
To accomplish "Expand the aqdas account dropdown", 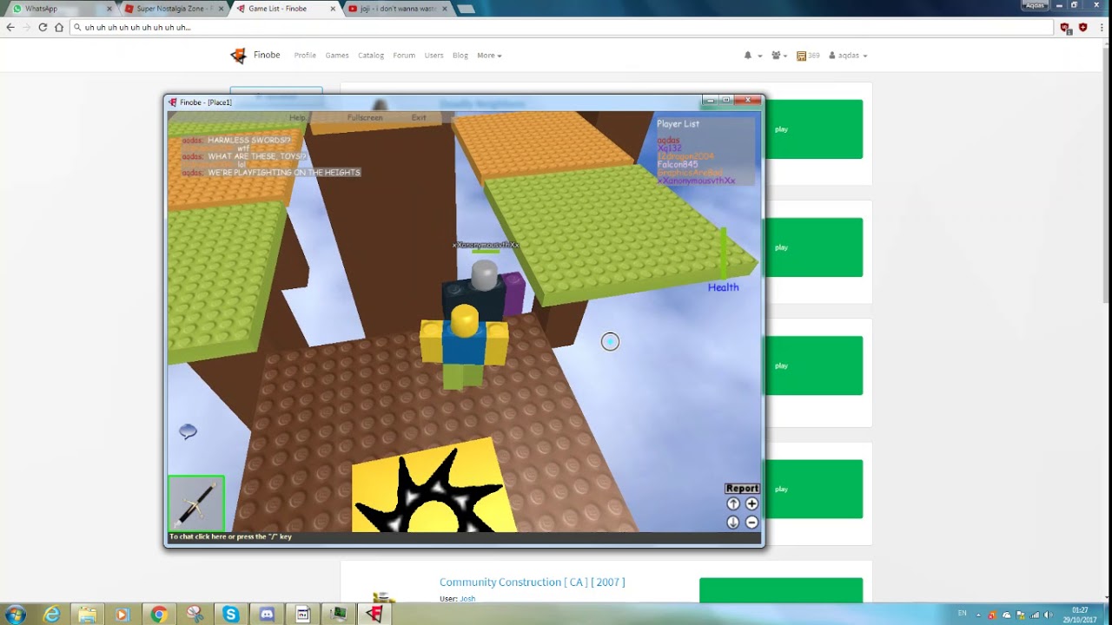I will pos(848,56).
